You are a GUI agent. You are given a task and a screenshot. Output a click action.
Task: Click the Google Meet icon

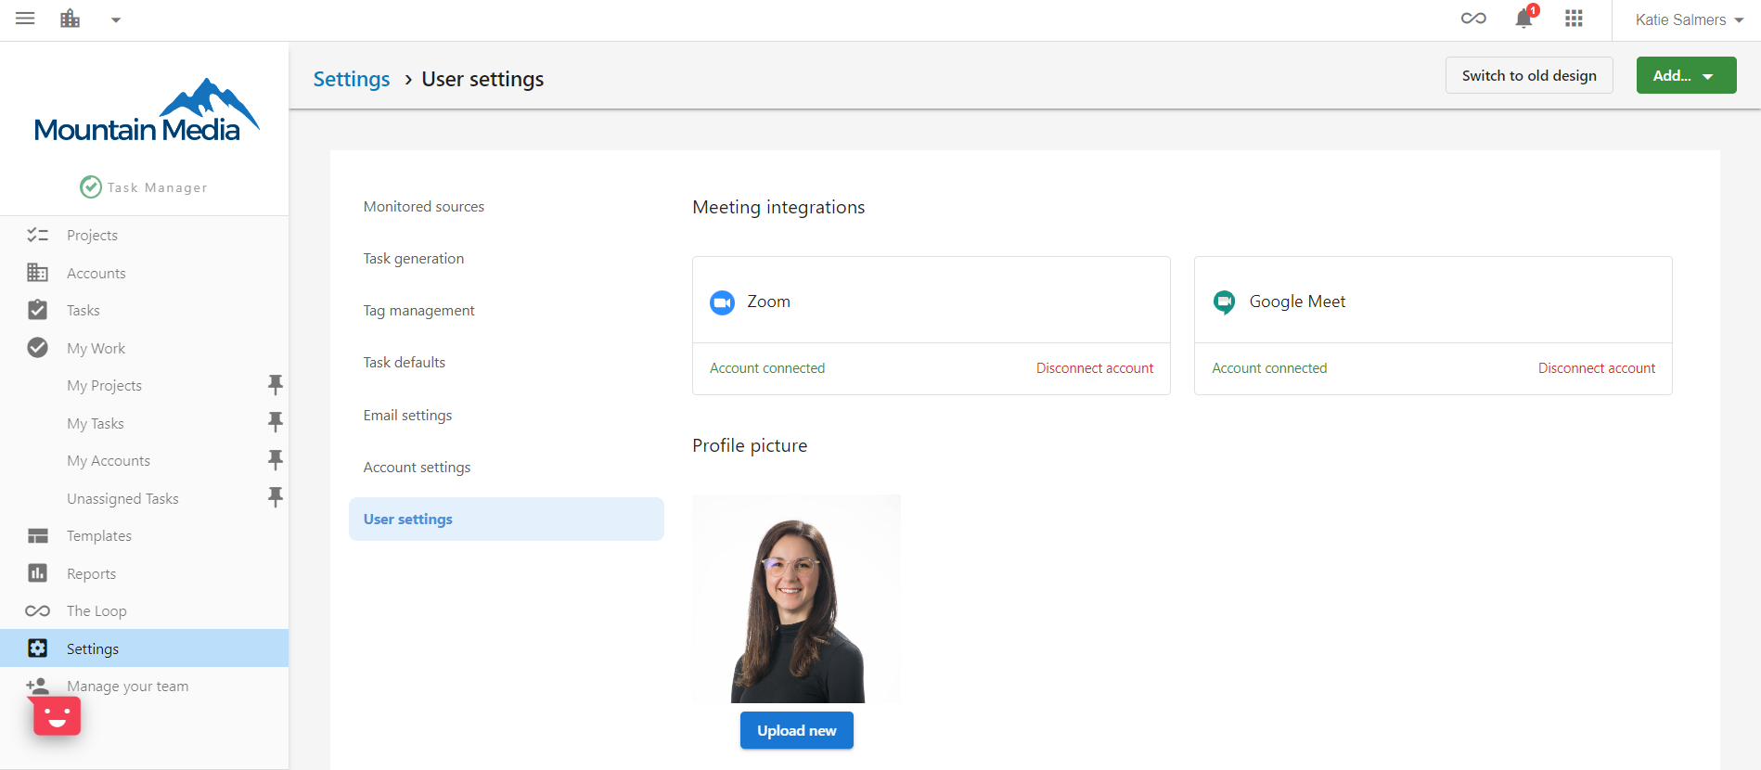[x=1225, y=302]
